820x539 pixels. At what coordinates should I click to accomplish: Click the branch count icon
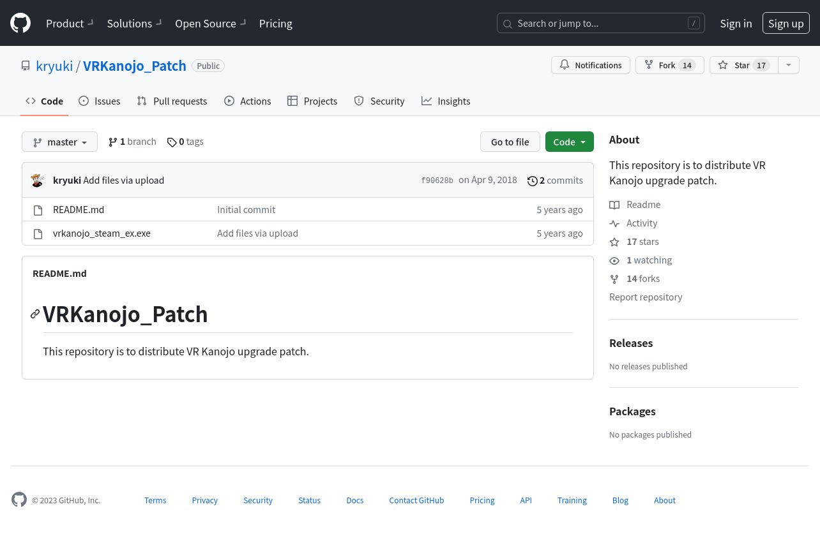point(113,142)
